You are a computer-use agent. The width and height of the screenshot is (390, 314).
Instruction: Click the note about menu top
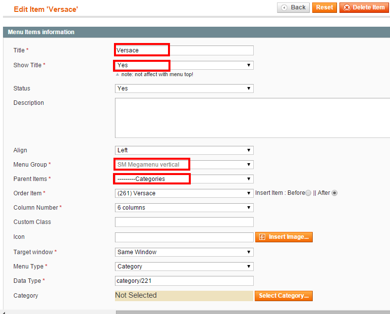(x=157, y=75)
